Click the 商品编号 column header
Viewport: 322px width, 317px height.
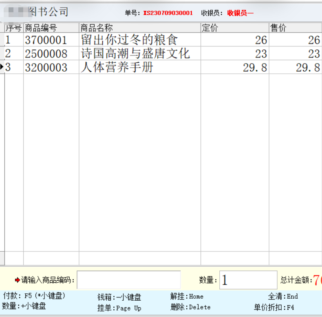tap(51, 28)
